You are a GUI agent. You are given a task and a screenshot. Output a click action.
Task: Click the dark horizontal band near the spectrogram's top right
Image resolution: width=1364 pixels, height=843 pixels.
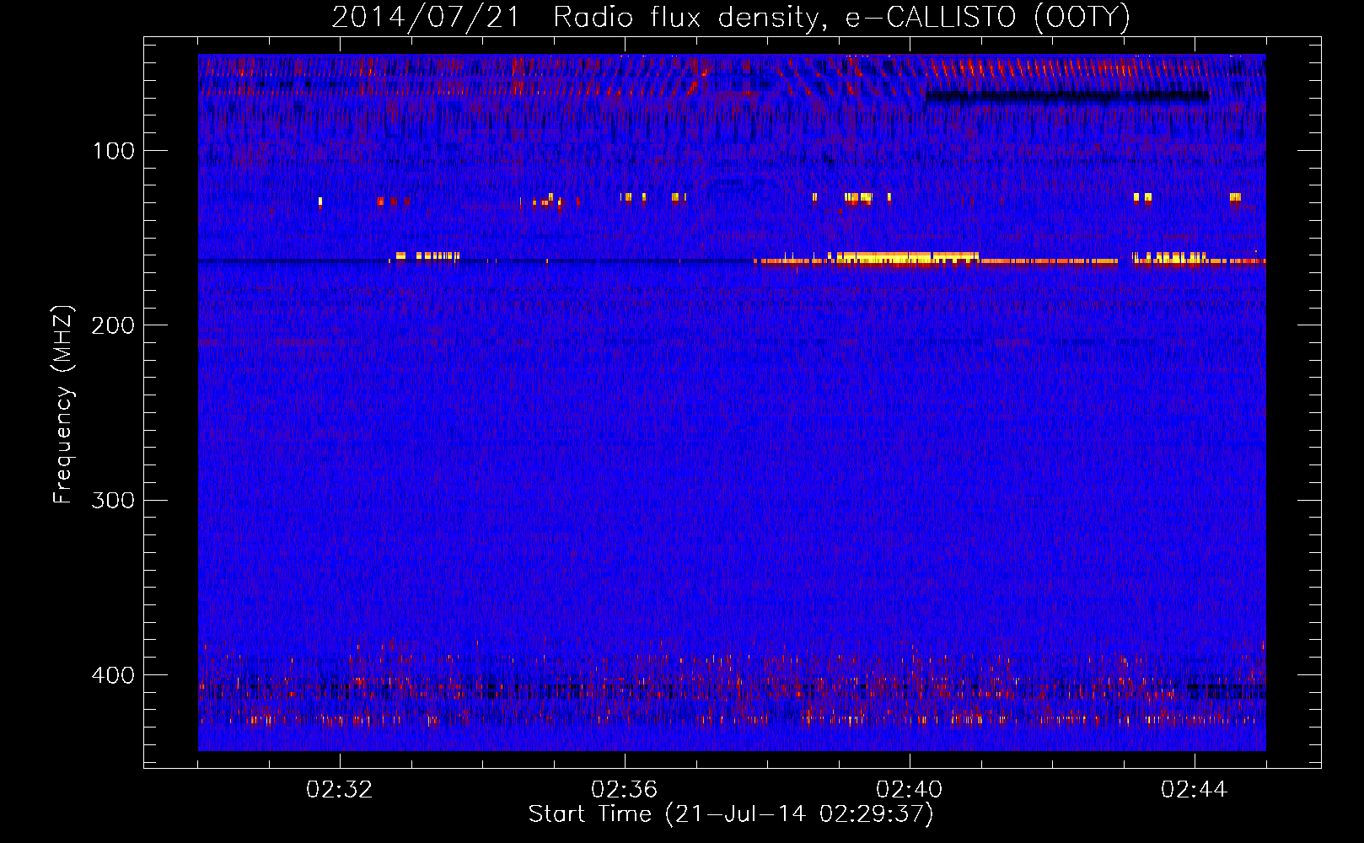[x=1067, y=96]
